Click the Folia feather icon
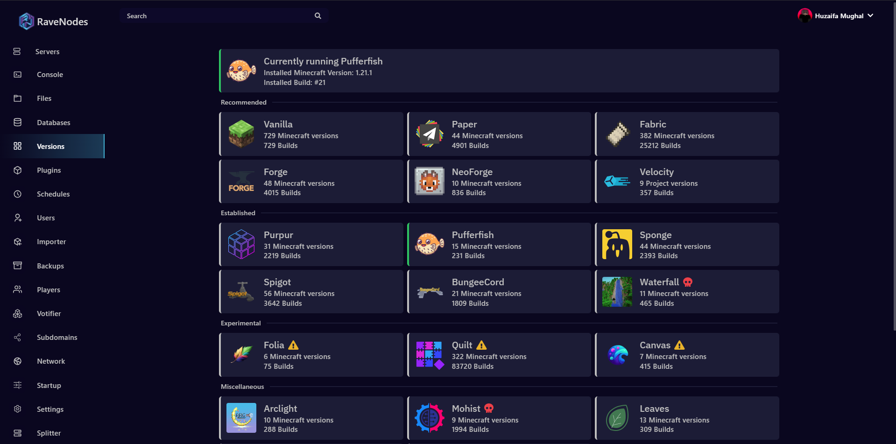896x444 pixels. pos(241,355)
